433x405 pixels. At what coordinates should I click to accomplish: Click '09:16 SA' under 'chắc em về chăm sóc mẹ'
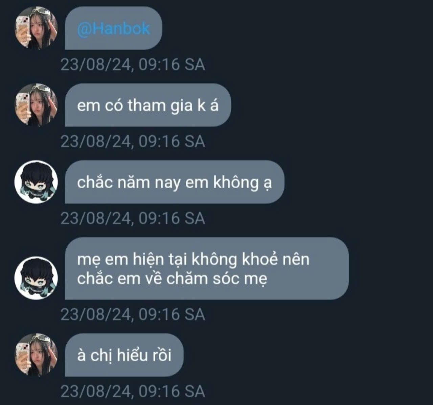[172, 314]
